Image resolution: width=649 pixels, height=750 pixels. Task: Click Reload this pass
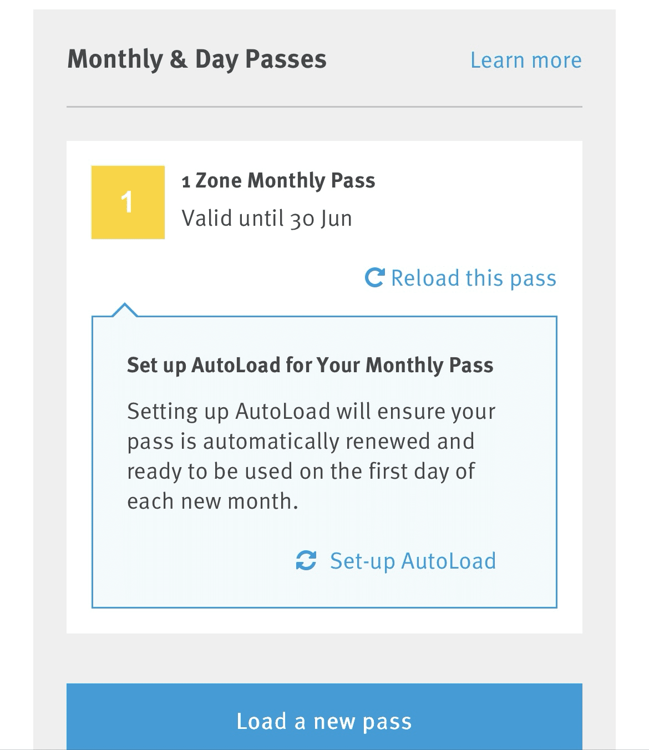click(x=474, y=277)
